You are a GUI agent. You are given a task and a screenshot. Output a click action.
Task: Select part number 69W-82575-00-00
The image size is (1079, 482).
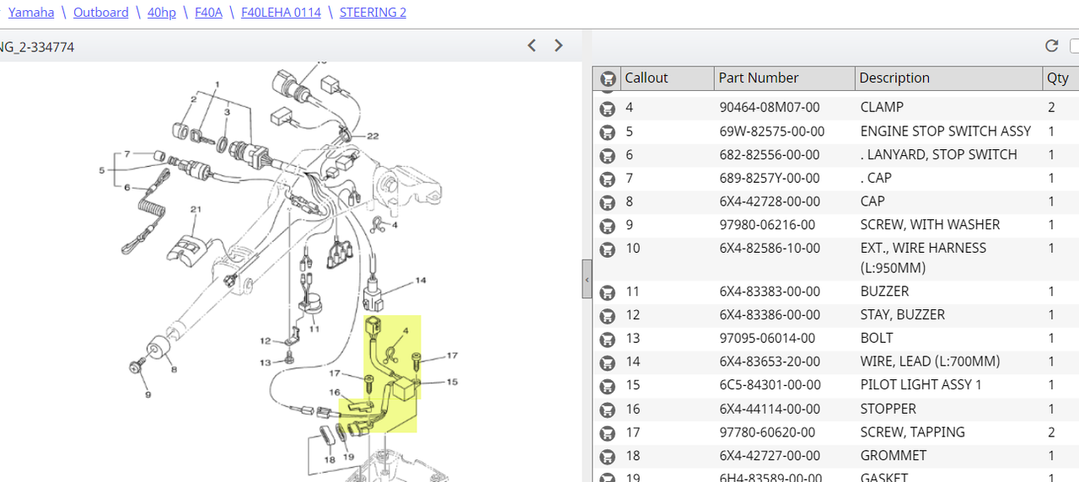(771, 131)
